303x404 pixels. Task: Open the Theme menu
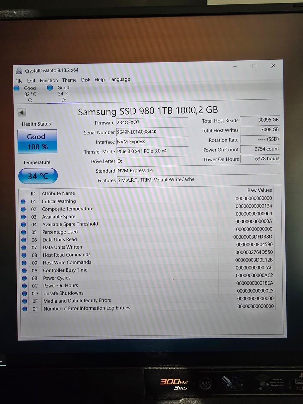(x=69, y=80)
